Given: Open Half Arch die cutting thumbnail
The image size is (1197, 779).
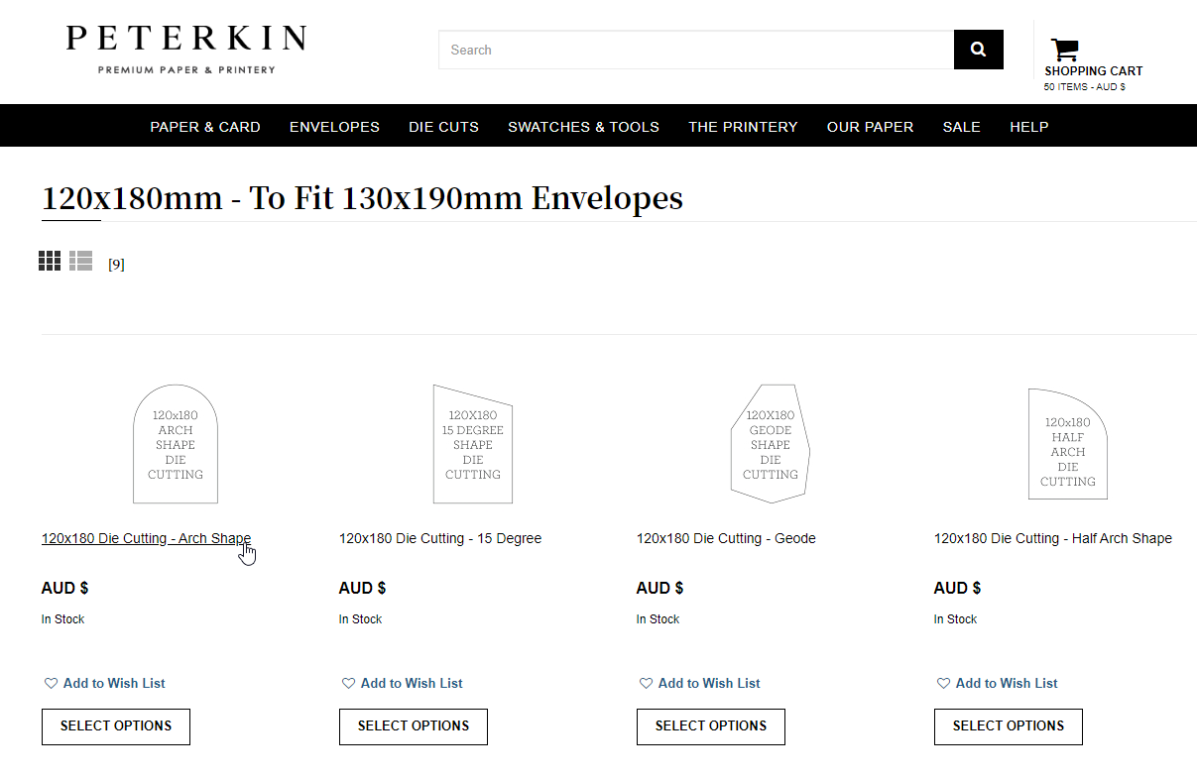Looking at the screenshot, I should click(1068, 444).
